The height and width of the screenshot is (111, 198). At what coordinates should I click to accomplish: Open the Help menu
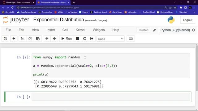click(116, 30)
